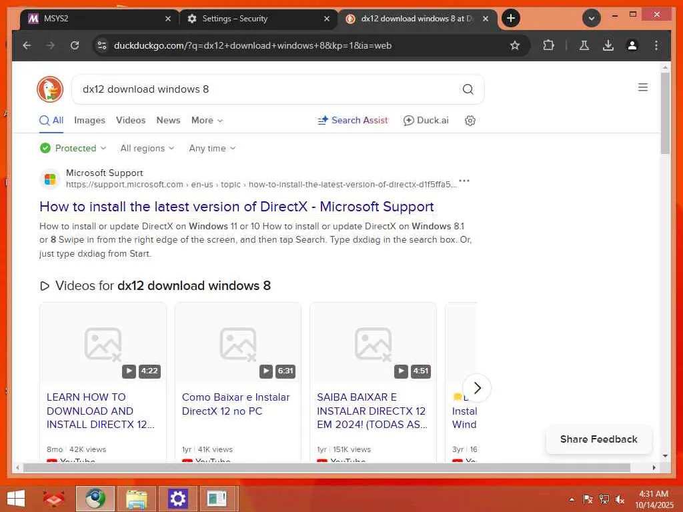Expand the All regions dropdown
This screenshot has height=512, width=683.
(147, 149)
